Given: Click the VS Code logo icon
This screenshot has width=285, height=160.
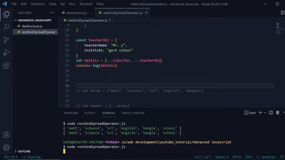Looking at the screenshot, I should pyautogui.click(x=4, y=4).
